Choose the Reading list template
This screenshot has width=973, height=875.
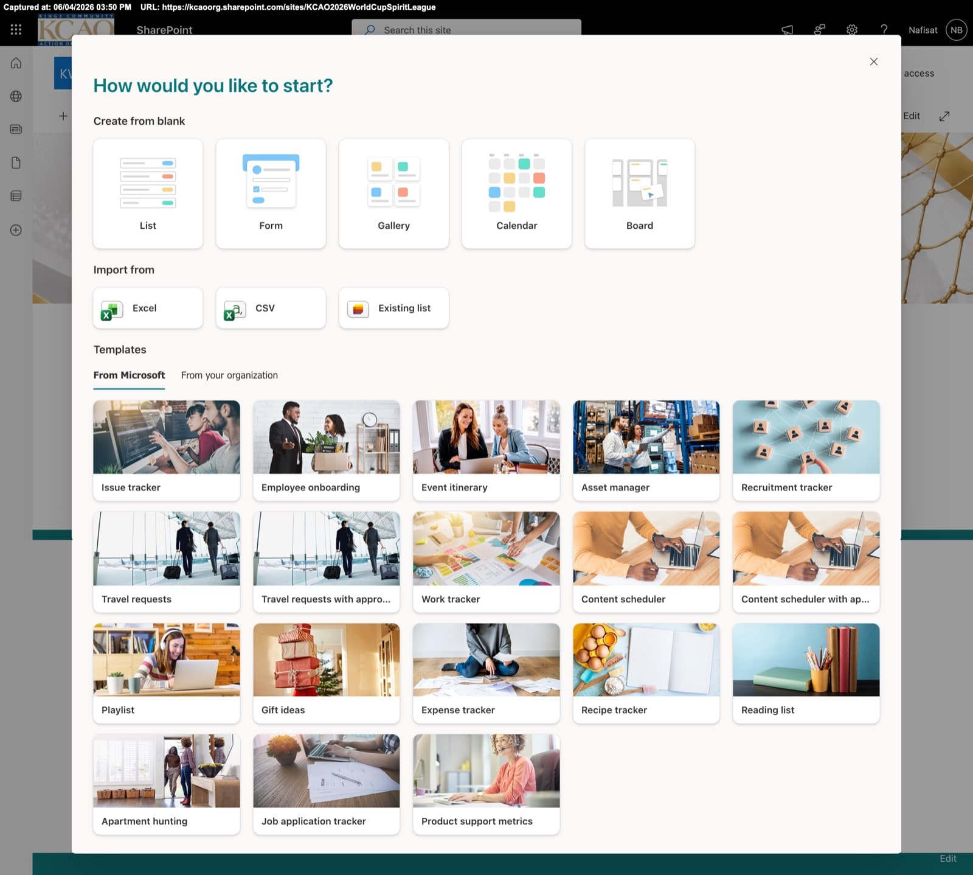(x=806, y=673)
